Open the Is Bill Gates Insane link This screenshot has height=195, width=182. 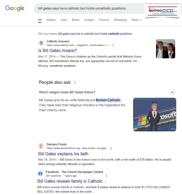coord(57,51)
